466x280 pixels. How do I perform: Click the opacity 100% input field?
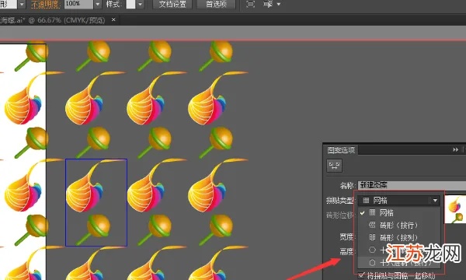(78, 4)
